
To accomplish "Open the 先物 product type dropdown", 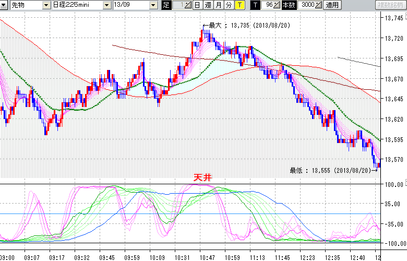I will [x=46, y=5].
